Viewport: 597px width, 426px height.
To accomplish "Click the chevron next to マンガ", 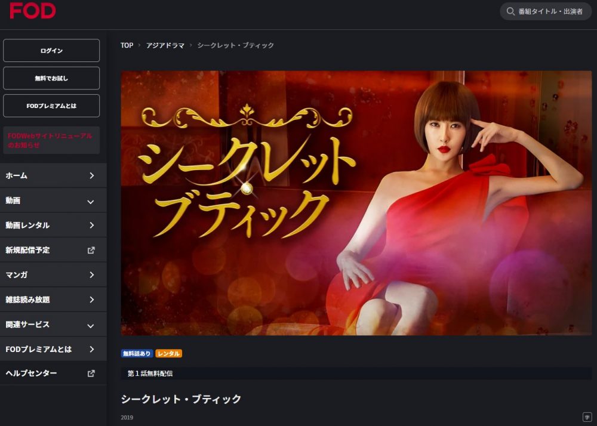I will pyautogui.click(x=91, y=274).
